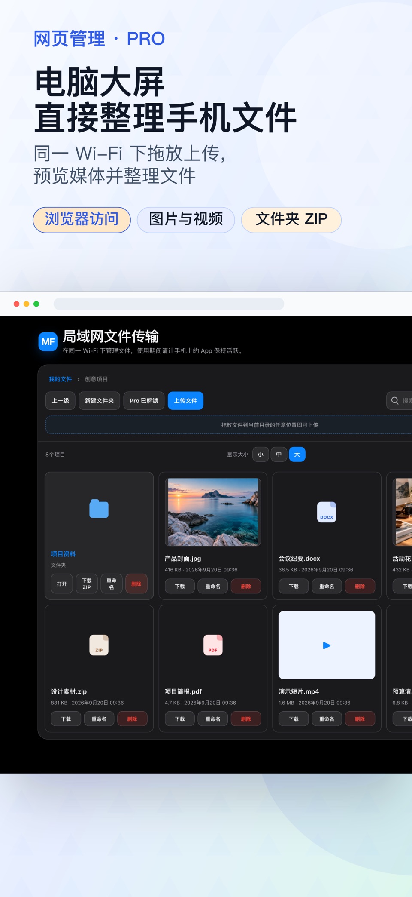Click the ZIP file icon of 设计素材.zip
Image resolution: width=412 pixels, height=897 pixels.
click(99, 645)
